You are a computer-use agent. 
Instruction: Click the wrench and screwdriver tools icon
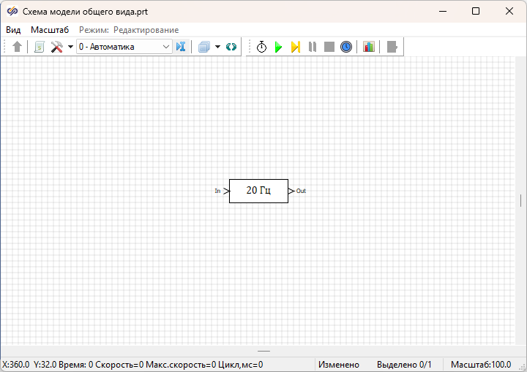56,47
